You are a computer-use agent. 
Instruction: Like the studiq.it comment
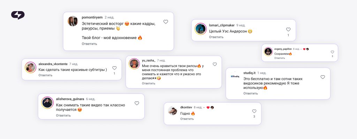(x=322, y=77)
